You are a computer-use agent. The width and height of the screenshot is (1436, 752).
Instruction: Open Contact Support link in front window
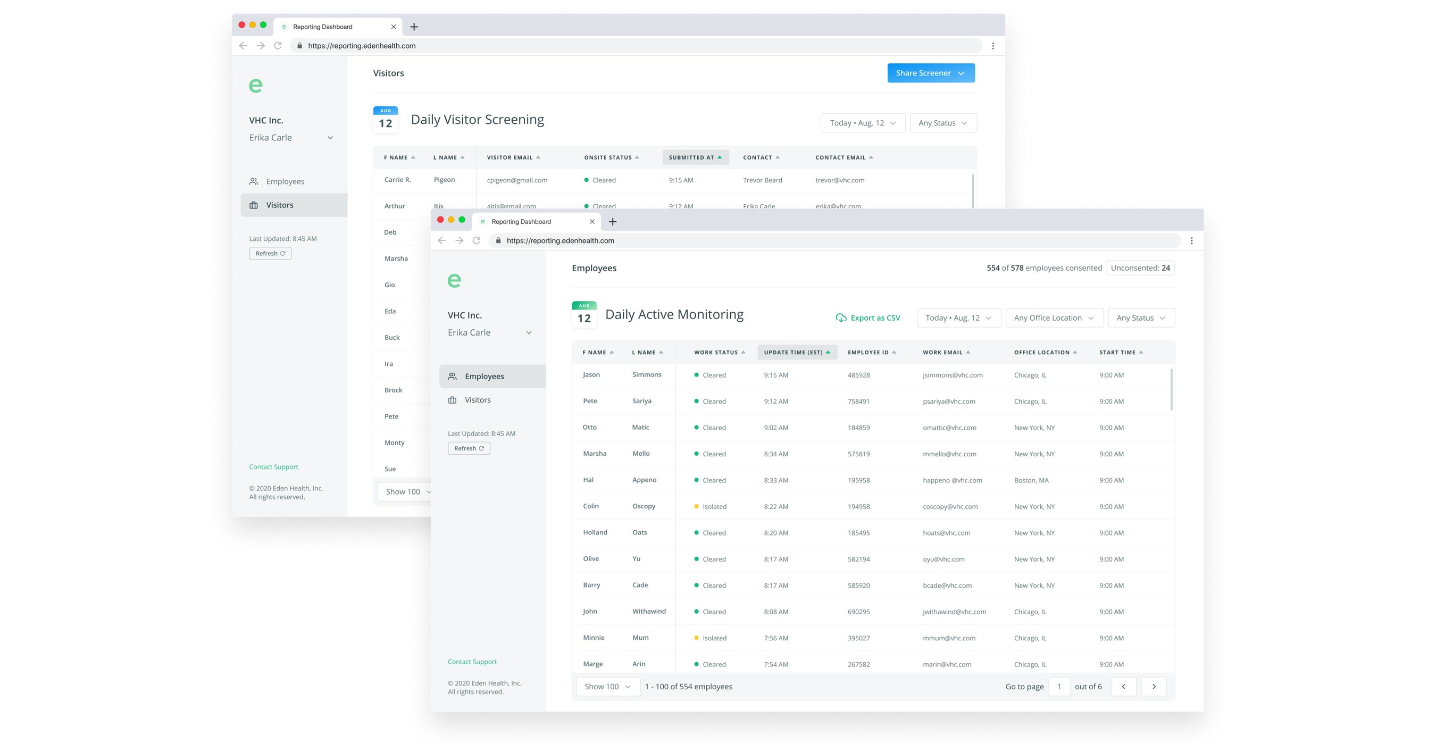[x=472, y=662]
